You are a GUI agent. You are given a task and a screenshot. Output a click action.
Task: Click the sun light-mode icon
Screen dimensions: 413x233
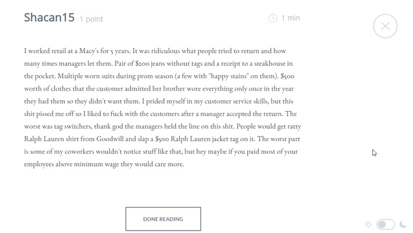pyautogui.click(x=368, y=224)
